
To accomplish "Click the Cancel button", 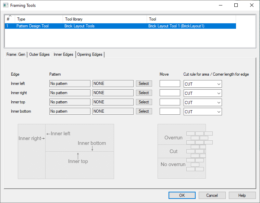I will pyautogui.click(x=212, y=195).
